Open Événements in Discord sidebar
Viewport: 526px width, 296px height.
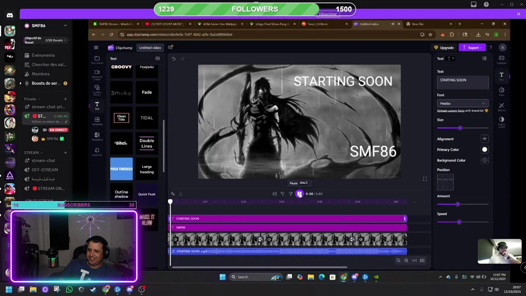tap(43, 55)
